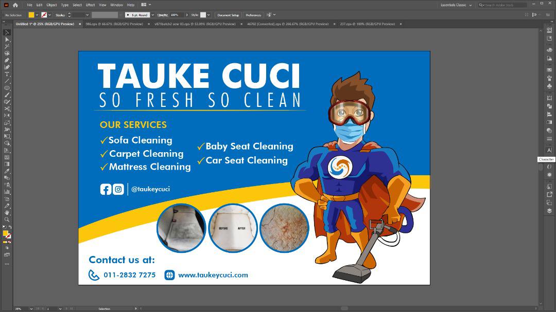Screen dimensions: 556x312
Task: Click the yellow fill swatch in control bar
Action: pos(31,15)
